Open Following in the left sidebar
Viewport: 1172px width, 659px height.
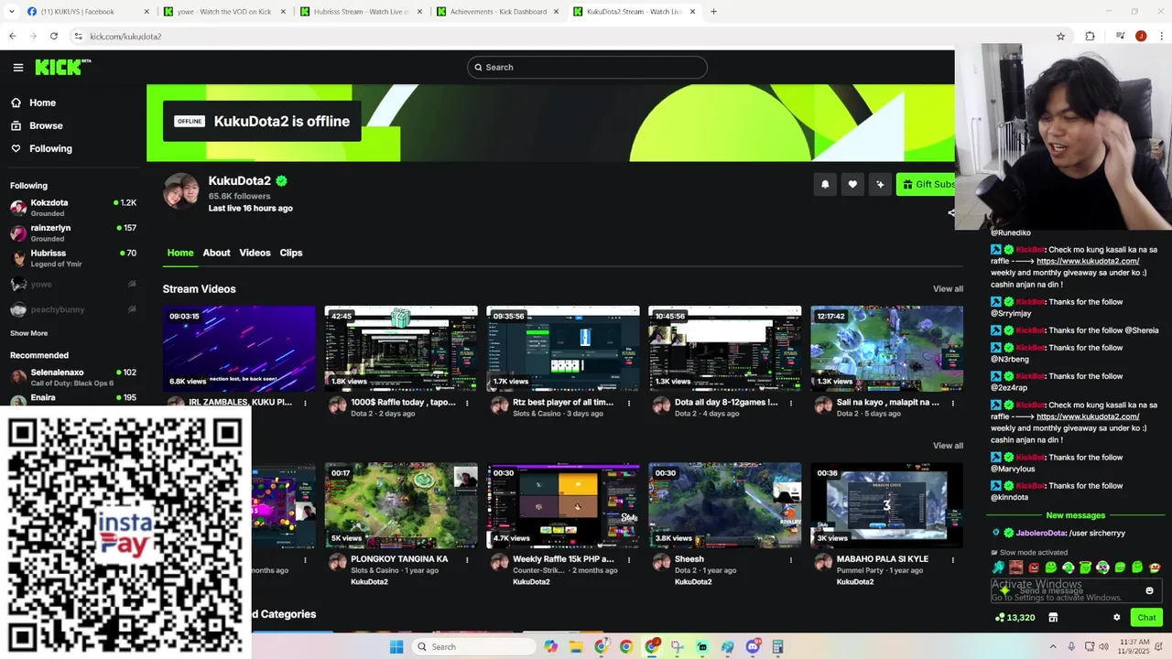coord(50,148)
